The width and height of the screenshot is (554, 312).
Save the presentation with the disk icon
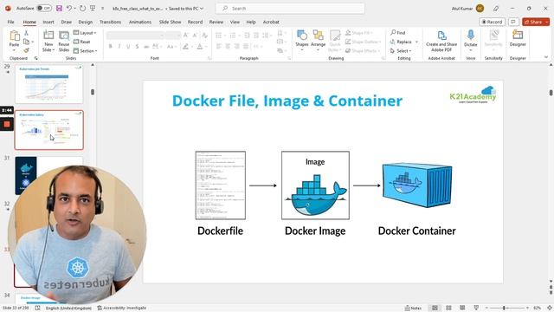tap(59, 8)
